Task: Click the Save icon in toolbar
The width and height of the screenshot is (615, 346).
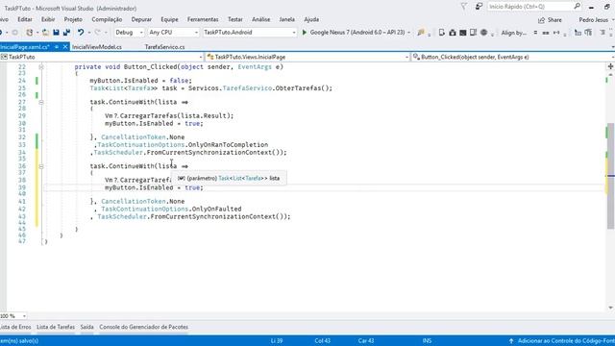Action: click(x=56, y=32)
